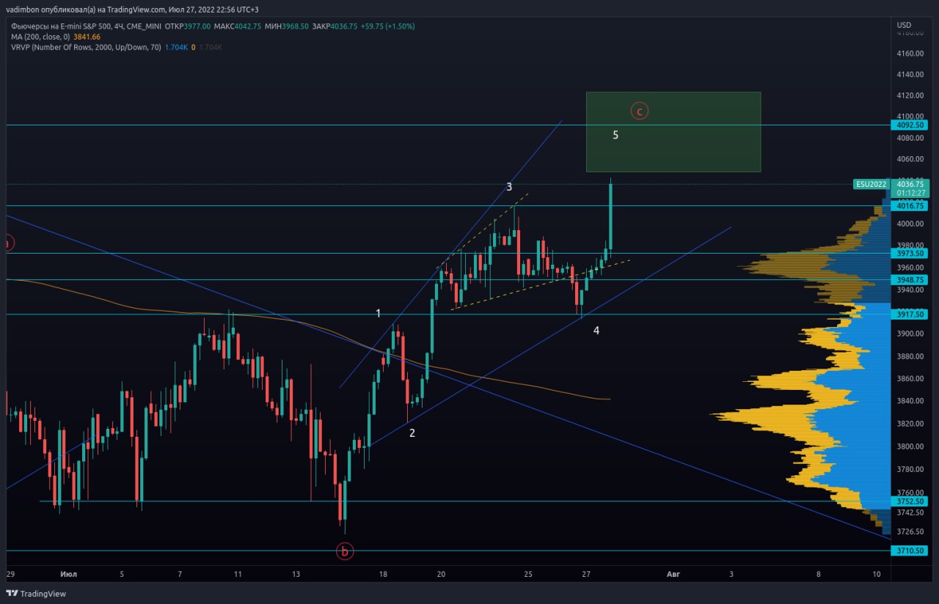The height and width of the screenshot is (604, 939).
Task: Click the '25' label on the date axis
Action: point(529,574)
